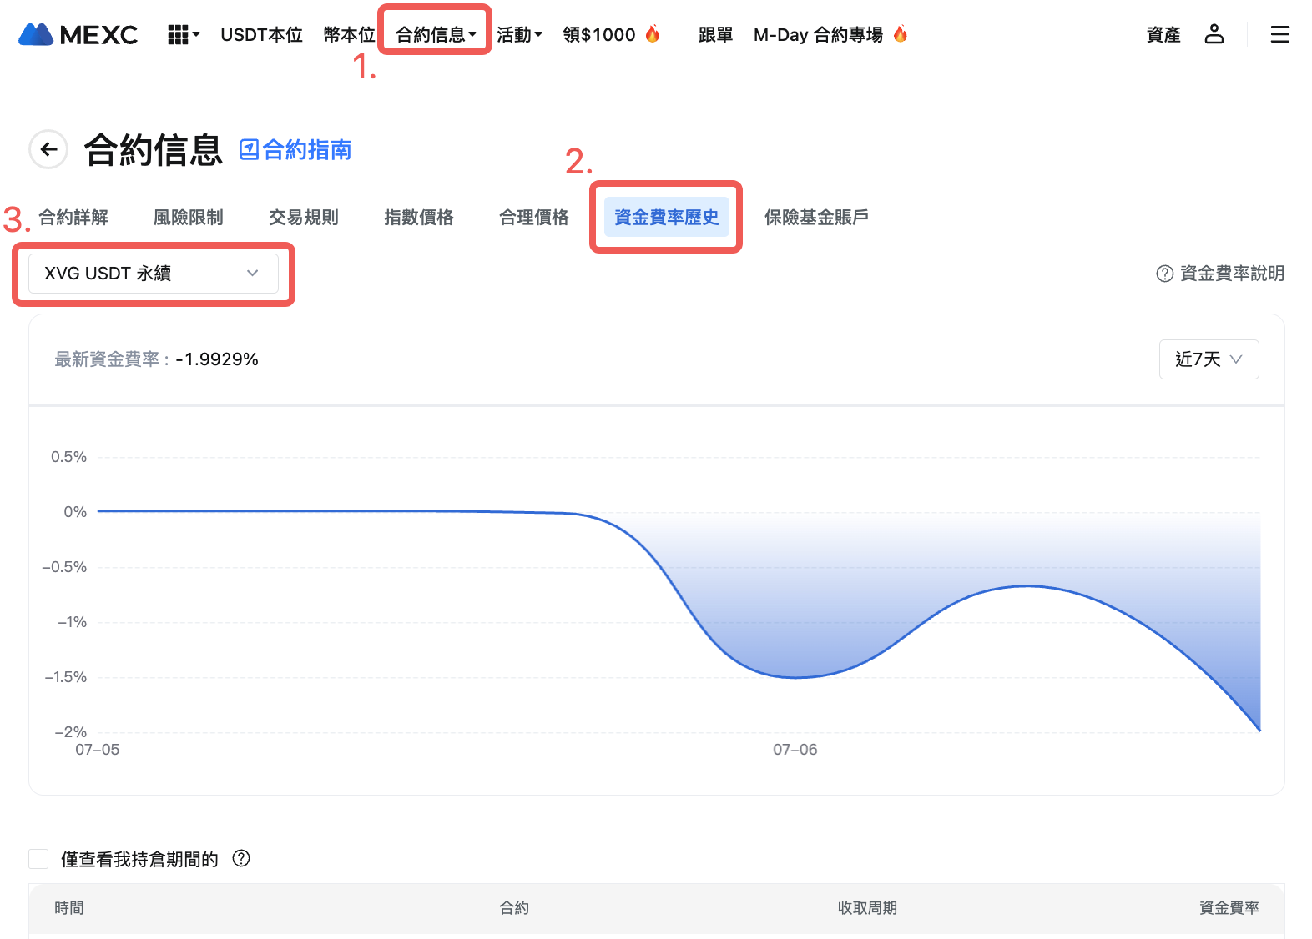Open the 資產 assets link
Viewport: 1312px width, 939px height.
(1163, 34)
